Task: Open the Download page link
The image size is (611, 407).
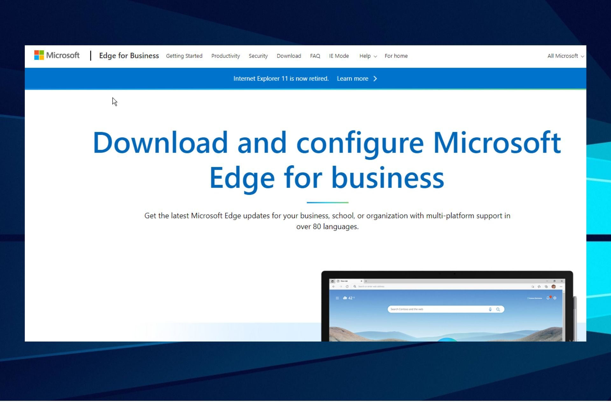Action: point(289,56)
